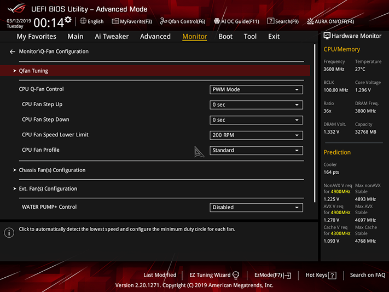Click the EzMode exit arrow icon

288,276
